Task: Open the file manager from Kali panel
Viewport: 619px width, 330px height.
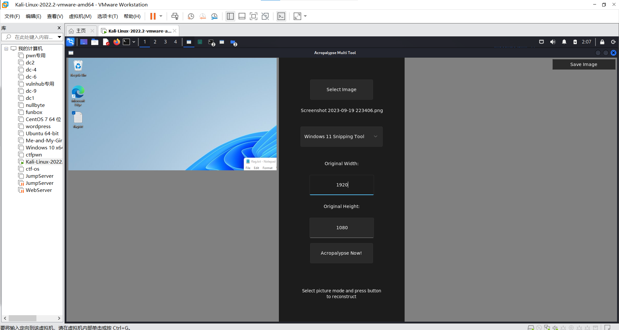Action: [x=95, y=42]
